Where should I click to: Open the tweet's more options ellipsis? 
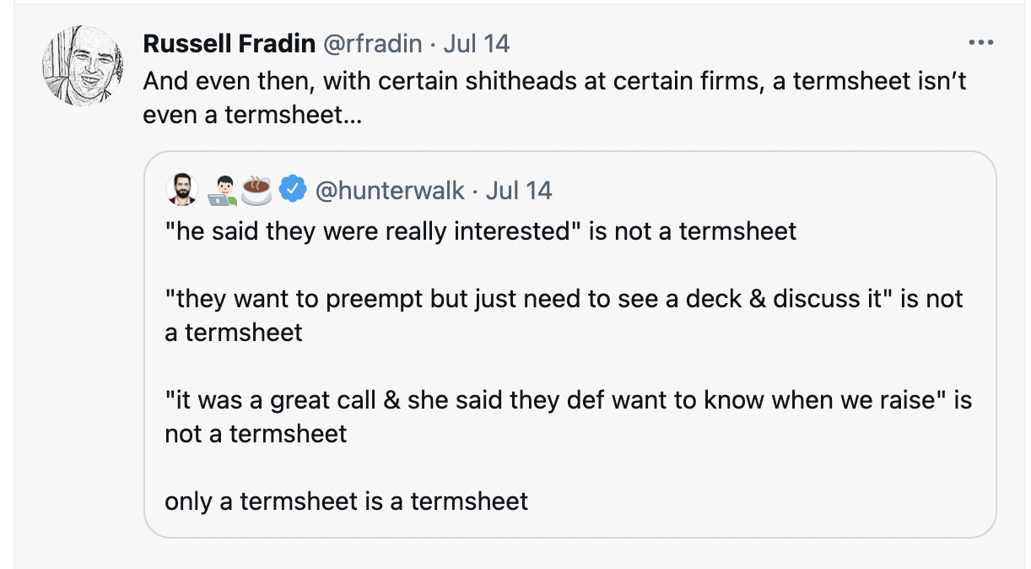coord(980,43)
